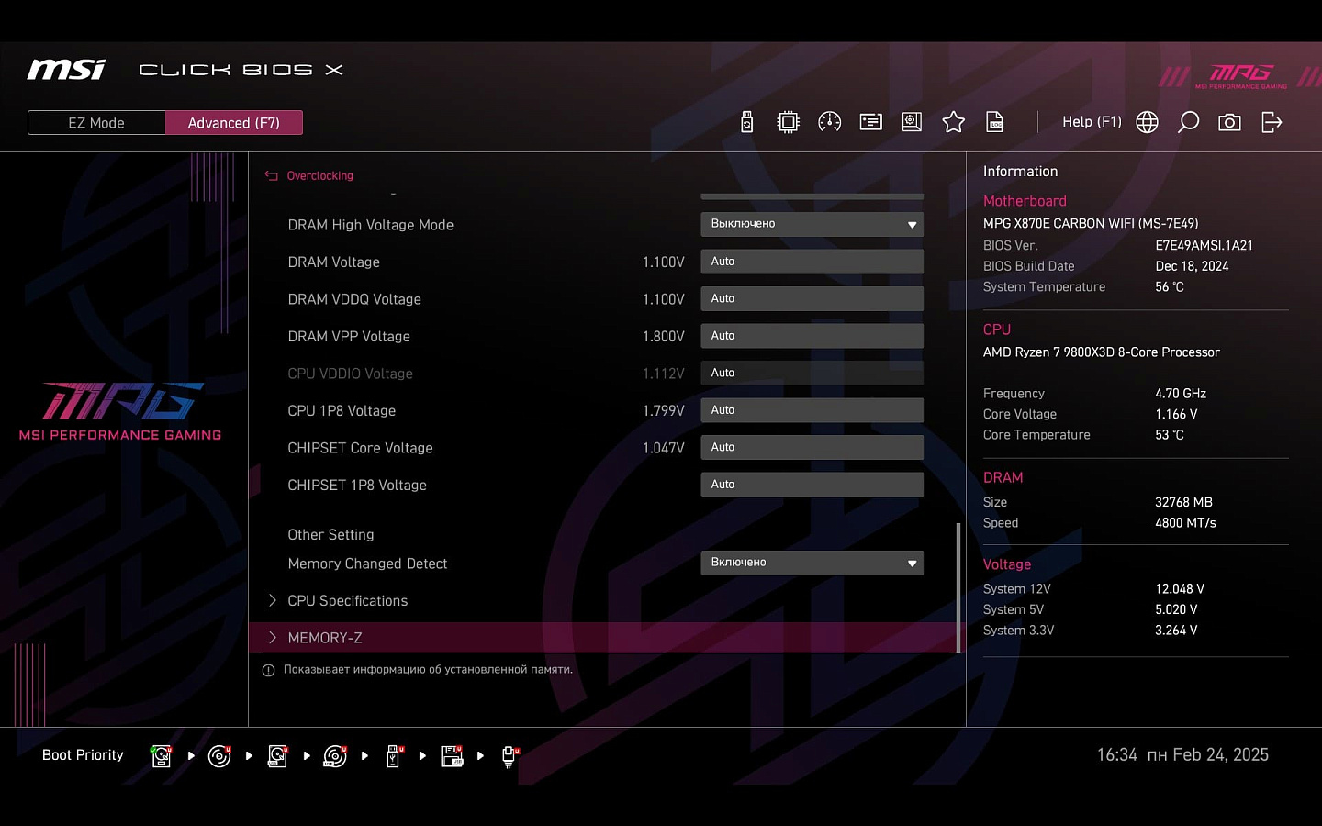Select the Memory Changed Detect label
1322x826 pixels.
367,564
